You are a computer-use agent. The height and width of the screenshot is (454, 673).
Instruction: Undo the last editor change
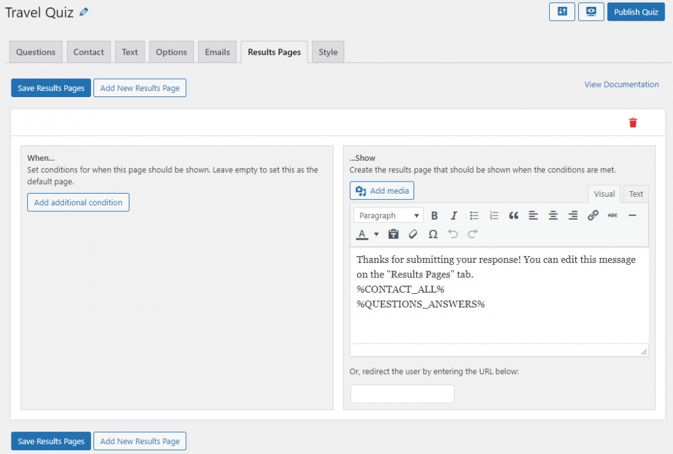coord(453,234)
